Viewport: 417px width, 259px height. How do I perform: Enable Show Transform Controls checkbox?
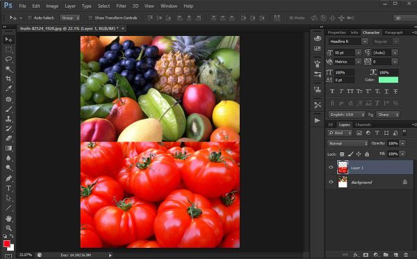pos(90,18)
